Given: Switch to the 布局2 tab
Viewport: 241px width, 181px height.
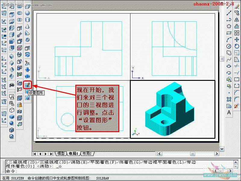Looking at the screenshot, I should click(x=87, y=154).
